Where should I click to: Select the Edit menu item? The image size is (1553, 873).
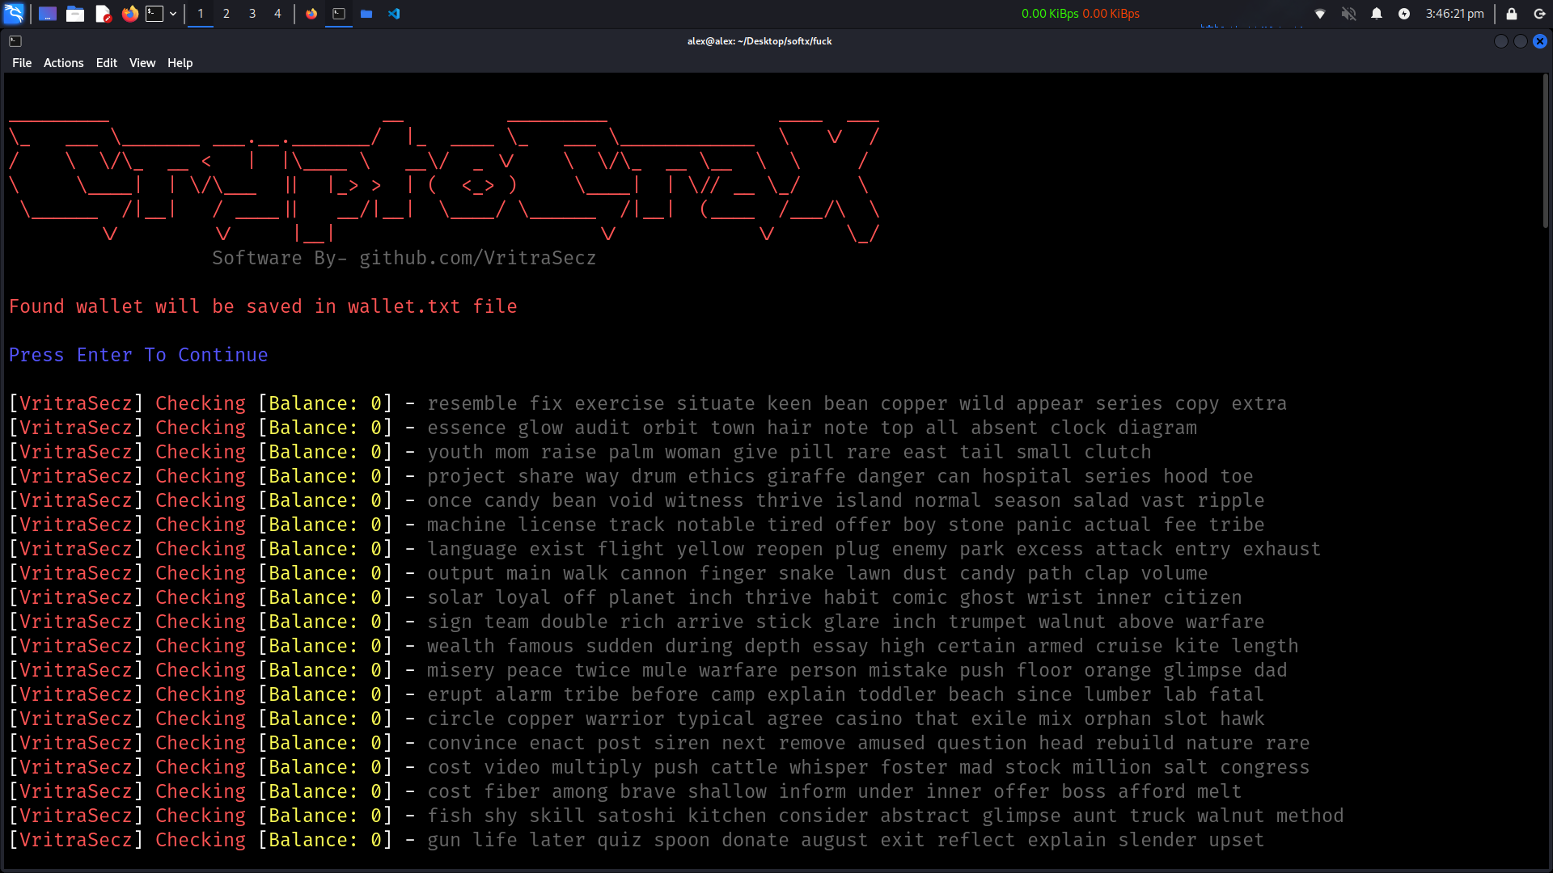coord(107,61)
